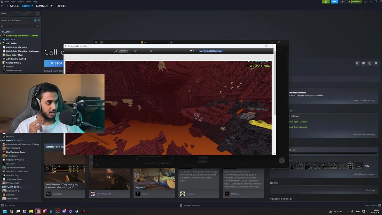The width and height of the screenshot is (382, 215).
Task: Open controller layout icon on game page
Action: 363,63
